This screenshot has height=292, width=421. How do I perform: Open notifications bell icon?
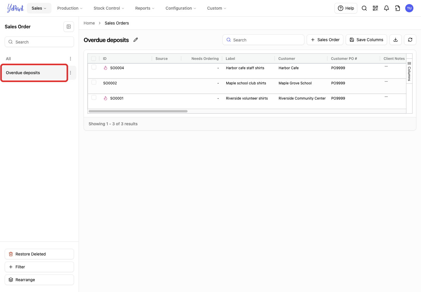pos(387,8)
